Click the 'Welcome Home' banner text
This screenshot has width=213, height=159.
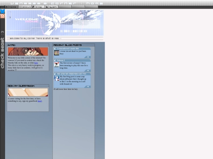(27, 20)
